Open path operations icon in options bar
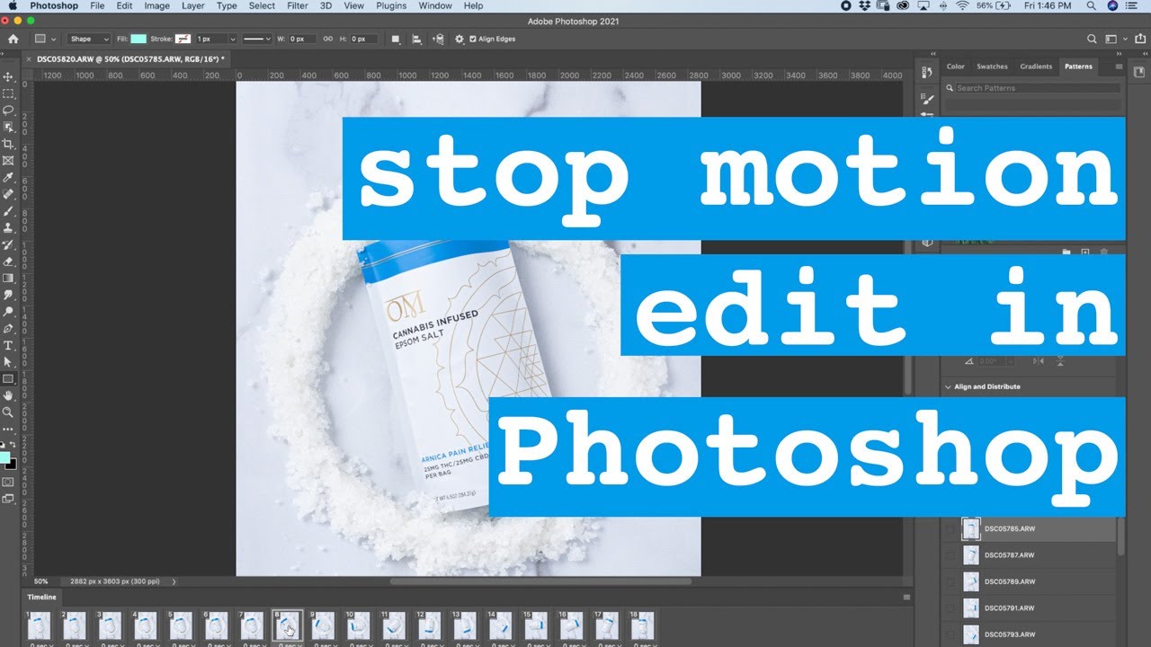Image resolution: width=1151 pixels, height=647 pixels. tap(396, 39)
